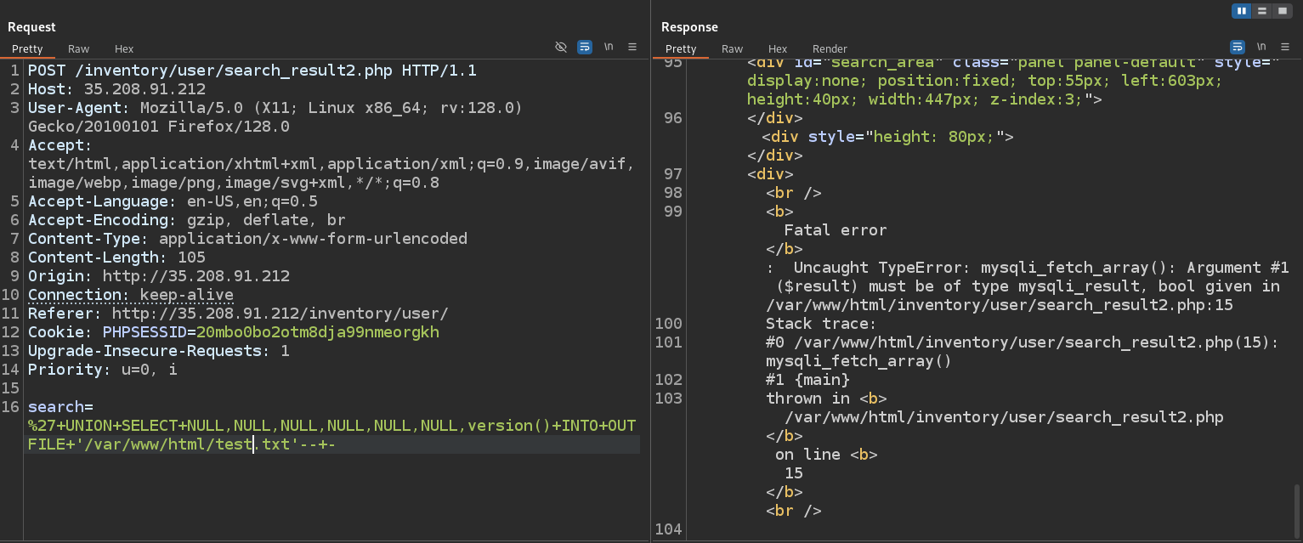Viewport: 1303px width, 543px height.
Task: Click the Host: 35.208.91.212 header line
Action: point(116,88)
